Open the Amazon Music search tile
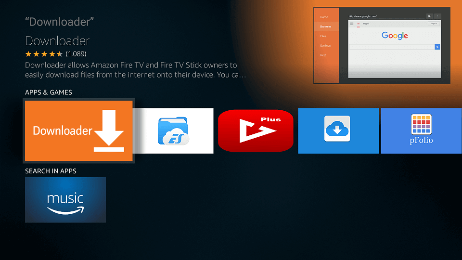The image size is (462, 260). click(x=65, y=200)
